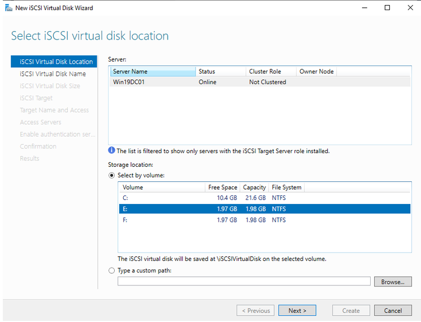This screenshot has height=322, width=421.
Task: Choose the 'Type a custom path' radio option
Action: click(x=111, y=271)
